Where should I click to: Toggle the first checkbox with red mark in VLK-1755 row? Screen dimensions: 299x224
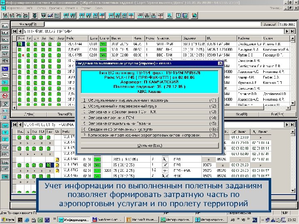(20, 55)
